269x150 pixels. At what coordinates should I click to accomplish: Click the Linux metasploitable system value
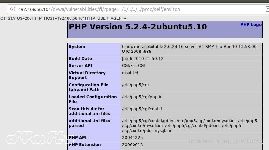[x=189, y=49]
